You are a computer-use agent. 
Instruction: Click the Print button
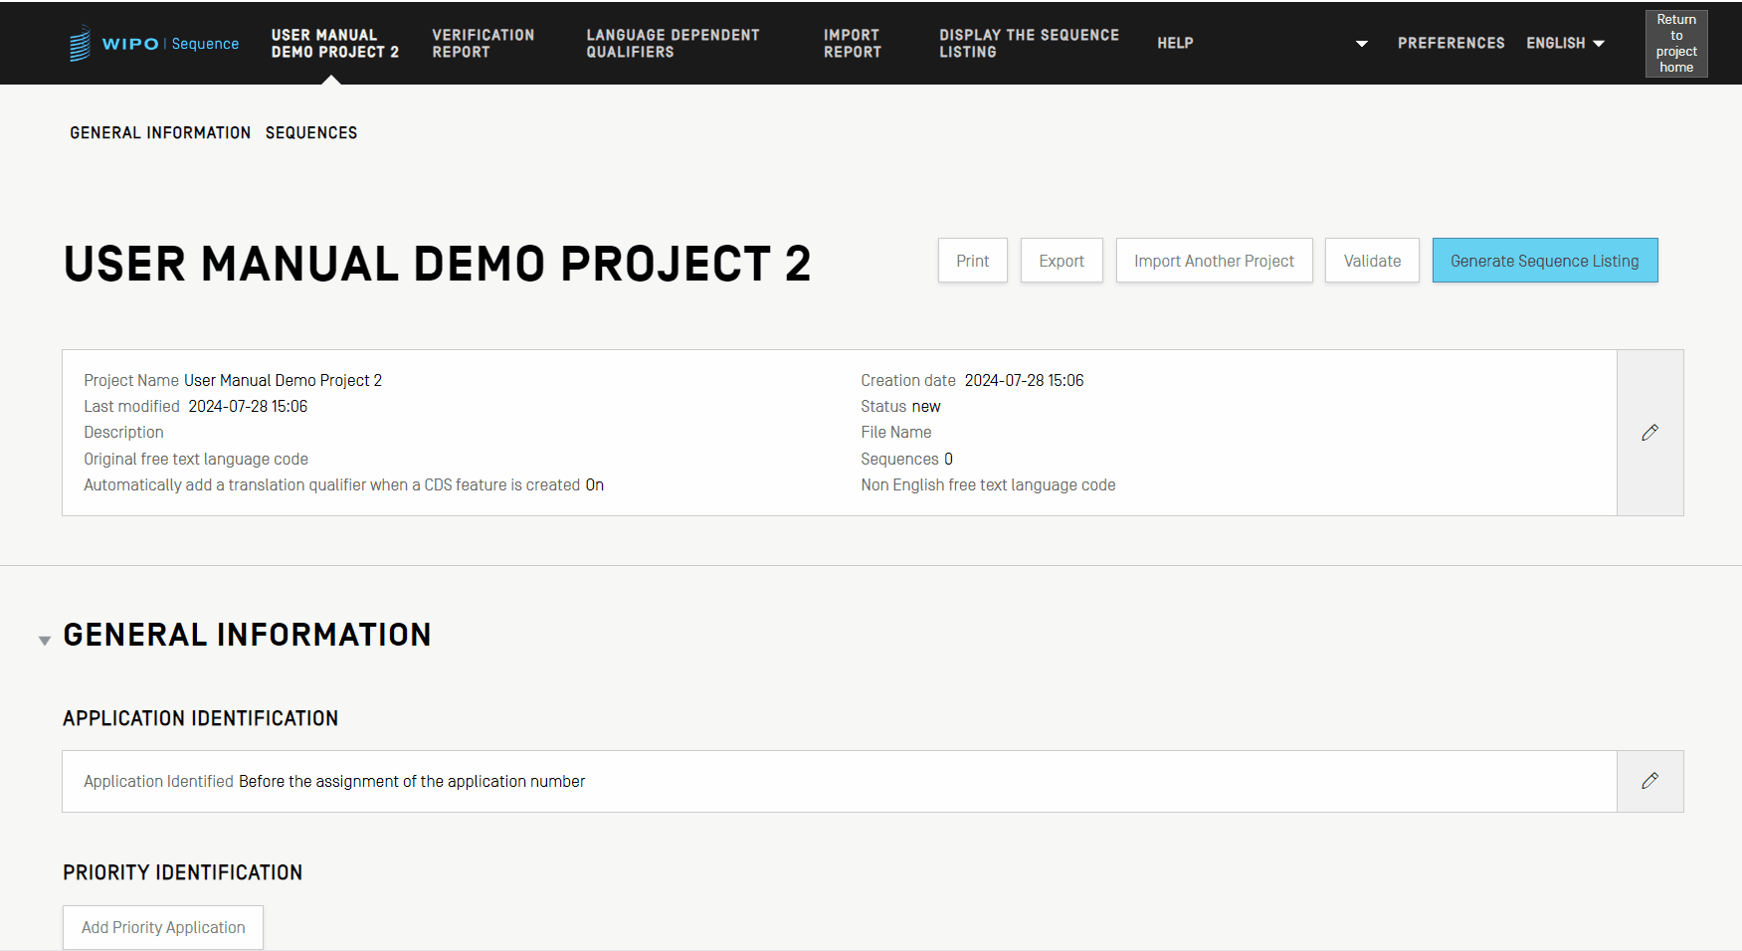972,261
